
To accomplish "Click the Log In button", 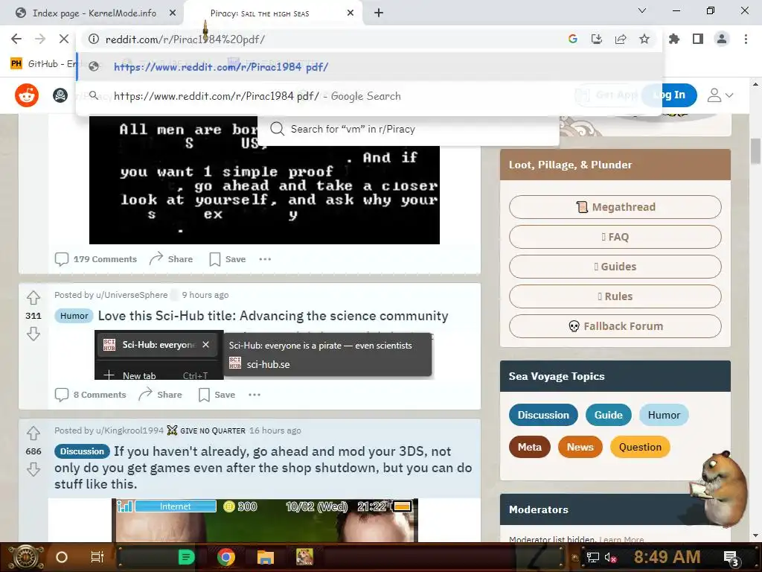I will coord(669,95).
